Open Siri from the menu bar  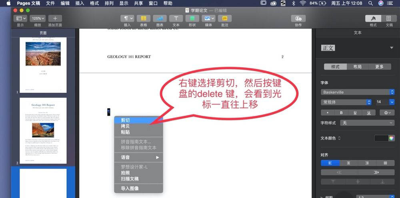coord(381,3)
